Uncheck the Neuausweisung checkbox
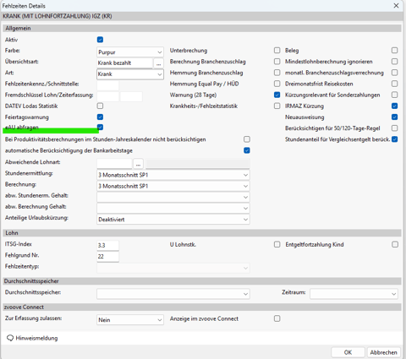 coord(395,117)
